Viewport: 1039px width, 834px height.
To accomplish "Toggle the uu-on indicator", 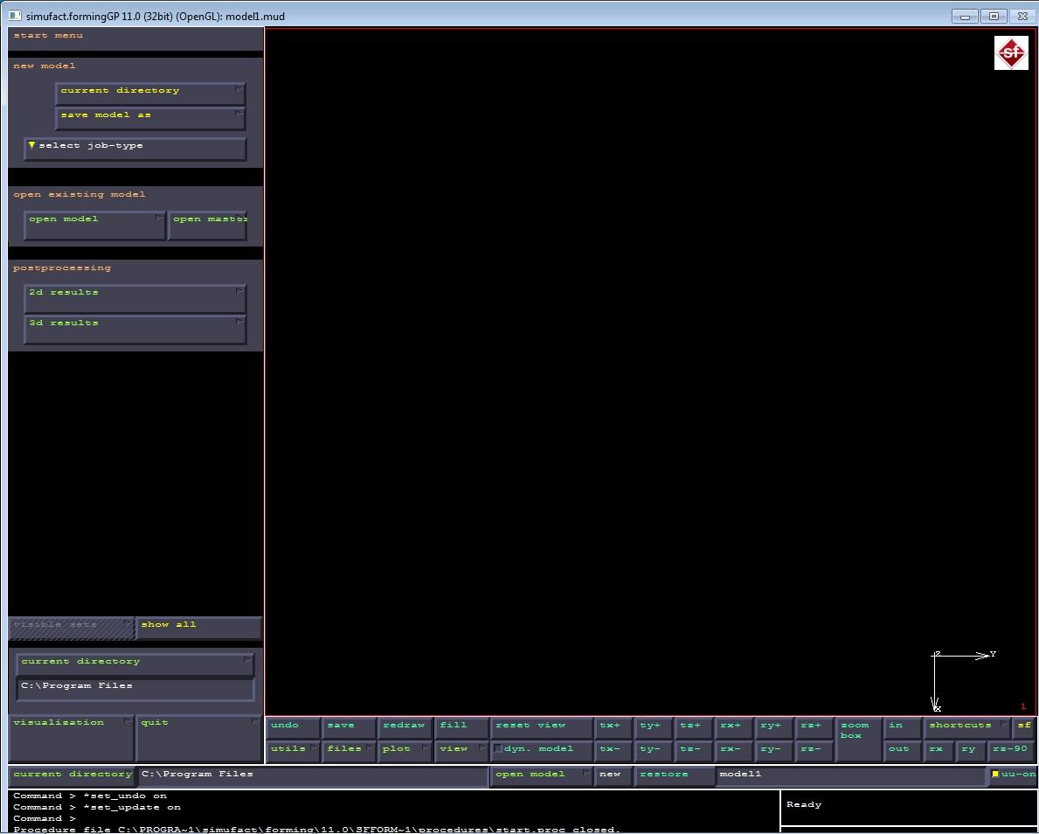I will (1013, 775).
